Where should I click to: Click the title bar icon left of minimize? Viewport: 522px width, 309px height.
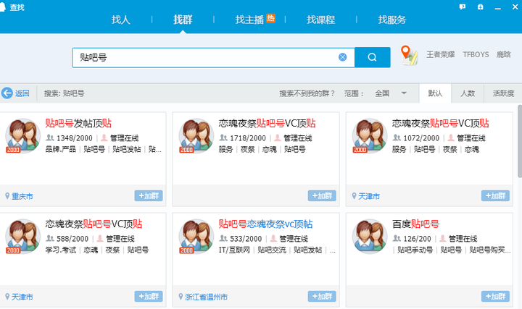(480, 7)
